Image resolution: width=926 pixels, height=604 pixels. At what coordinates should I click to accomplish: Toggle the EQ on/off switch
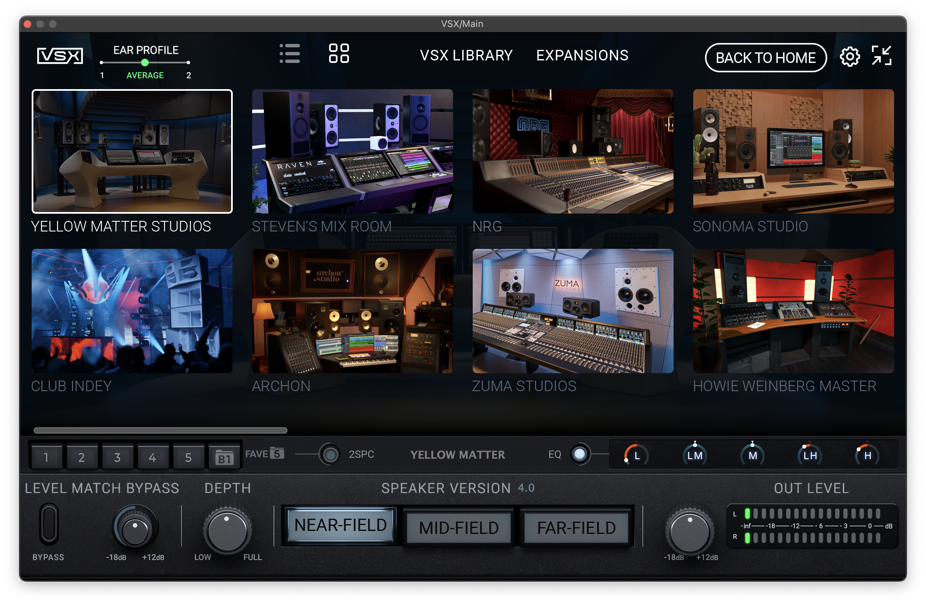click(x=580, y=454)
